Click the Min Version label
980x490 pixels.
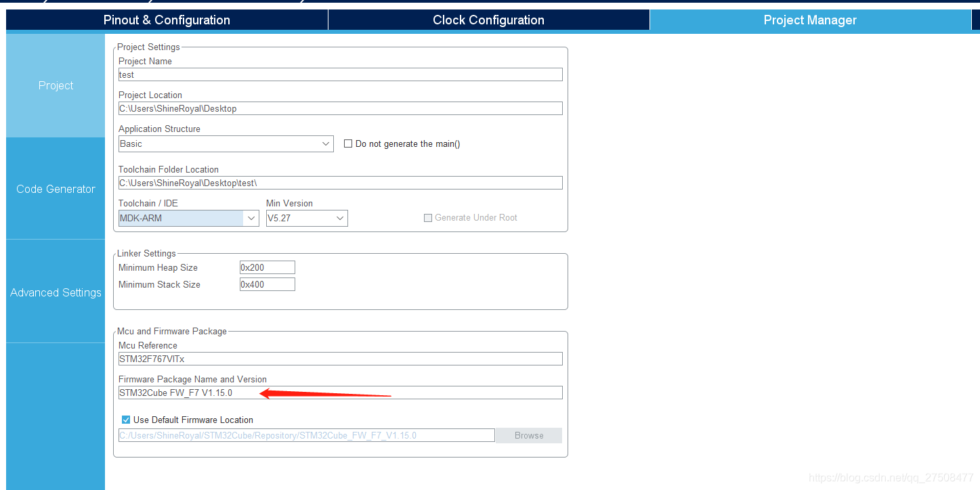pyautogui.click(x=289, y=203)
